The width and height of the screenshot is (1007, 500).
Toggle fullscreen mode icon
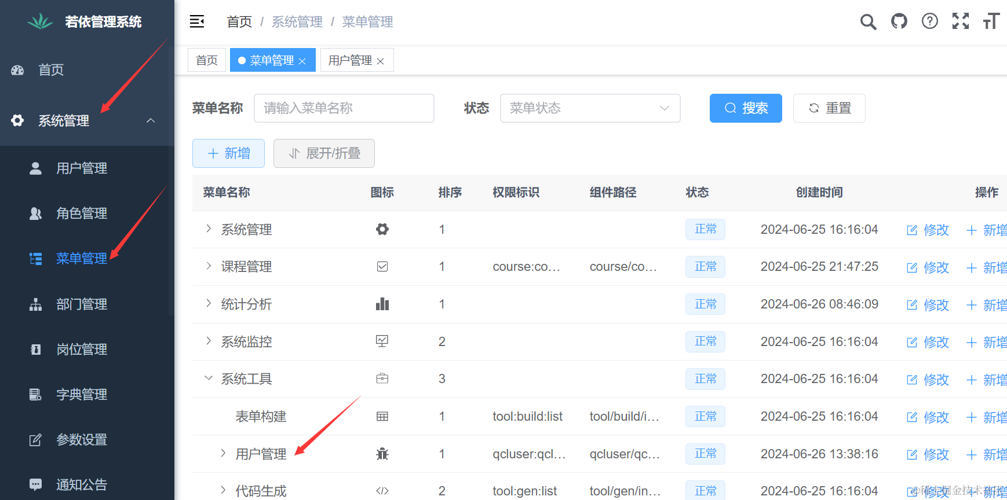960,21
